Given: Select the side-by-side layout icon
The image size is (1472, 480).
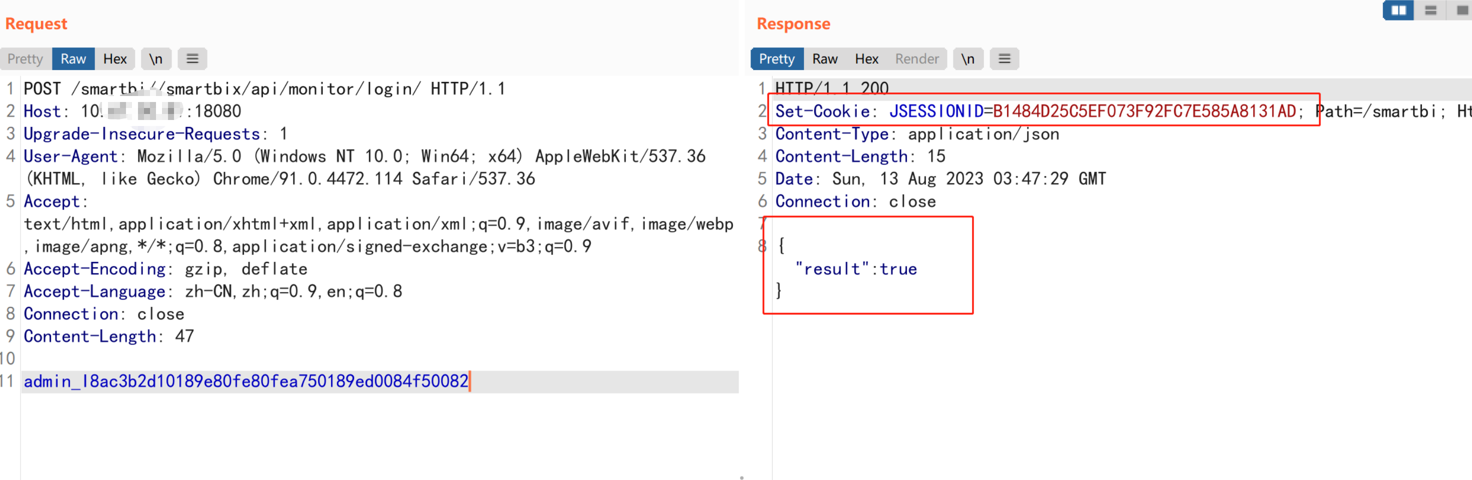Looking at the screenshot, I should click(x=1398, y=10).
